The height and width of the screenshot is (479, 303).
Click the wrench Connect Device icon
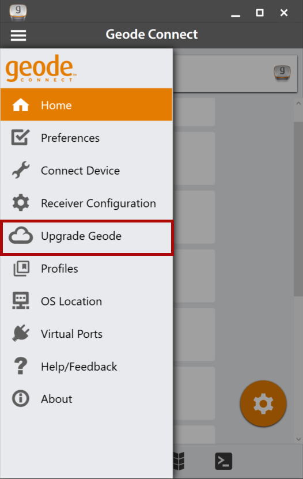point(20,170)
